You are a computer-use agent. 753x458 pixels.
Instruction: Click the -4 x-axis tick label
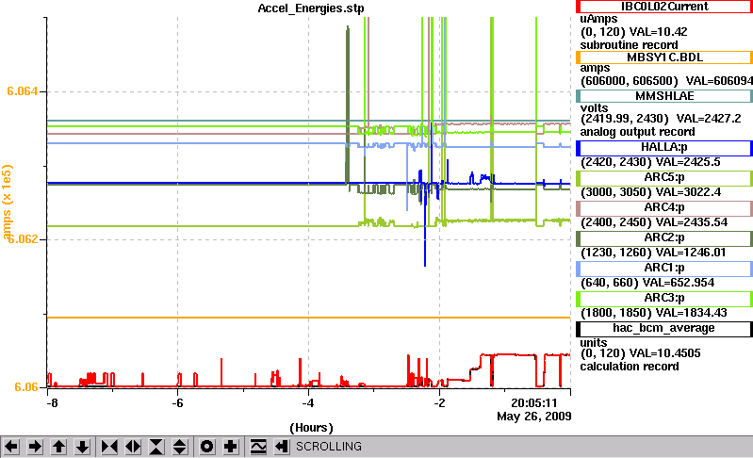308,402
